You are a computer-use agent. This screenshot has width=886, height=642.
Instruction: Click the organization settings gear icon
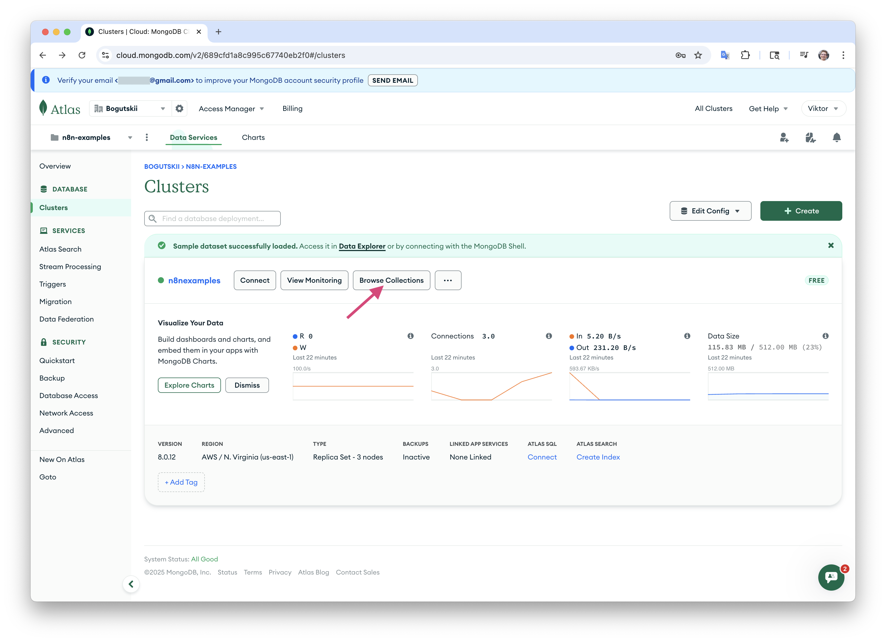(x=179, y=109)
